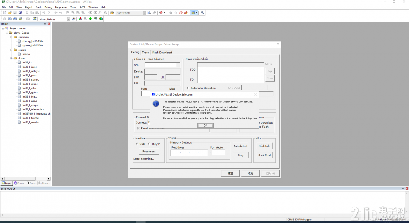409x223 pixels.
Task: Click the Project panel horizontal scrollbar
Action: pyautogui.click(x=26, y=178)
